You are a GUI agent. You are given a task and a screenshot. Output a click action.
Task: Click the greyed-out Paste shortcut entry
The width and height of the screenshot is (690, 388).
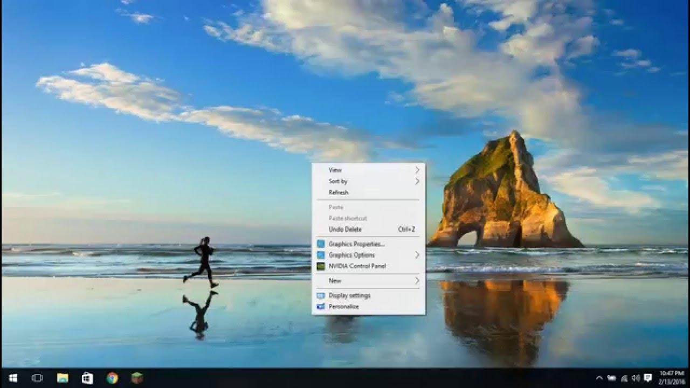[368, 218]
